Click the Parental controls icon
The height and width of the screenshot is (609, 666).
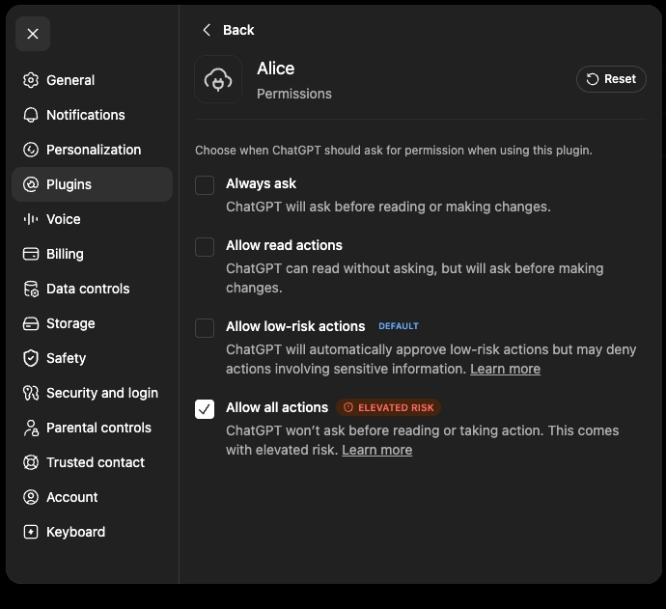(x=31, y=428)
